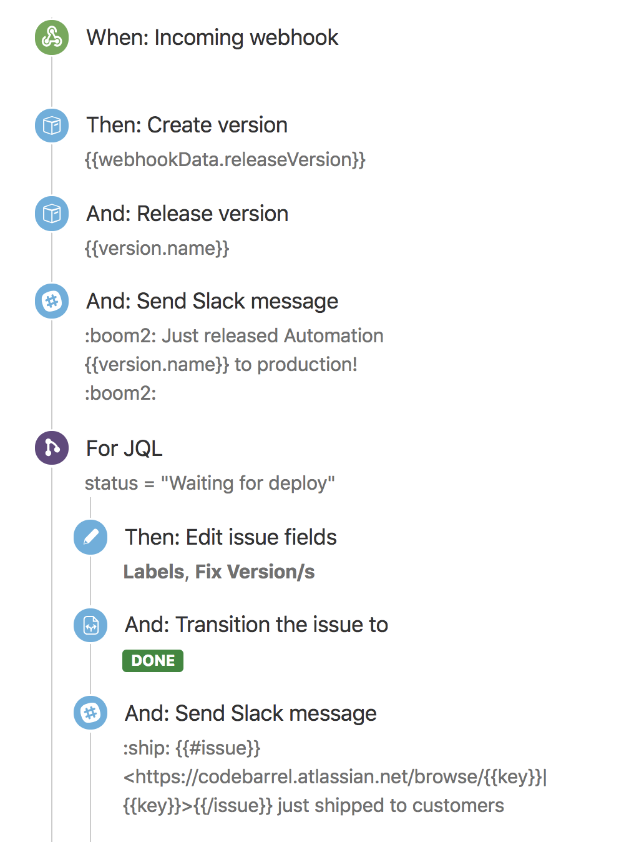Viewport: 624px width, 842px height.
Task: Click the For JQL branch title
Action: point(124,448)
